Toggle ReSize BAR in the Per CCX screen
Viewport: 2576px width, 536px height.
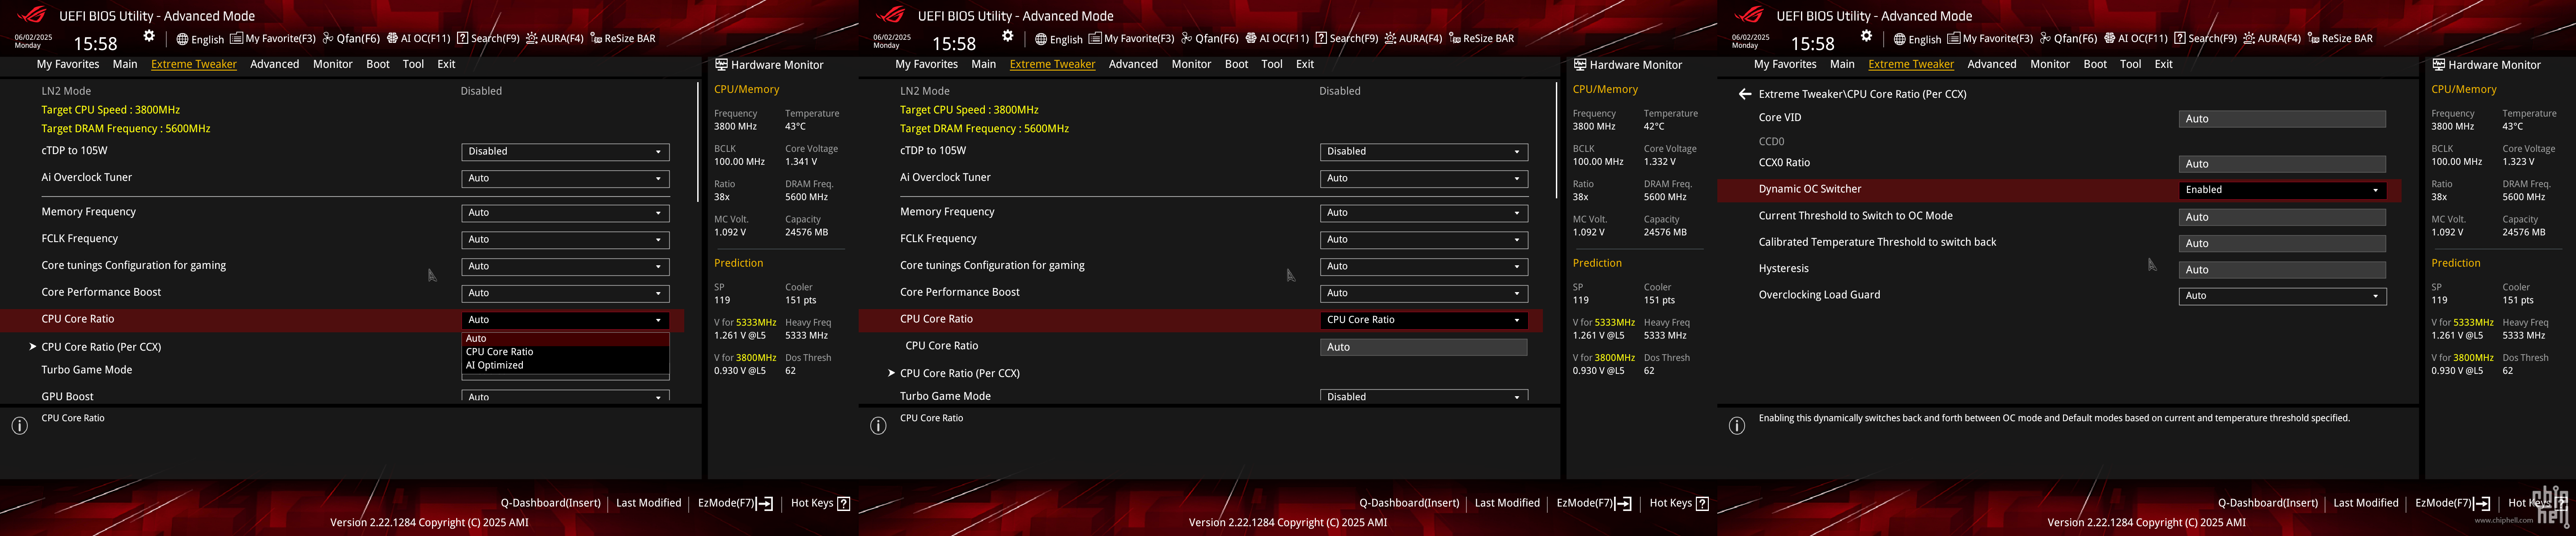point(2339,39)
